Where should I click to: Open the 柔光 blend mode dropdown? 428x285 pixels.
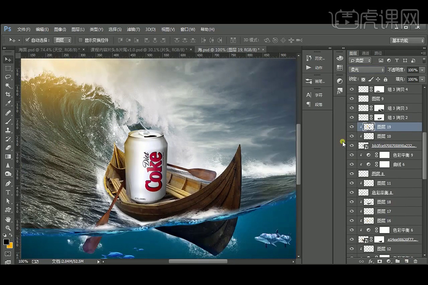(367, 70)
